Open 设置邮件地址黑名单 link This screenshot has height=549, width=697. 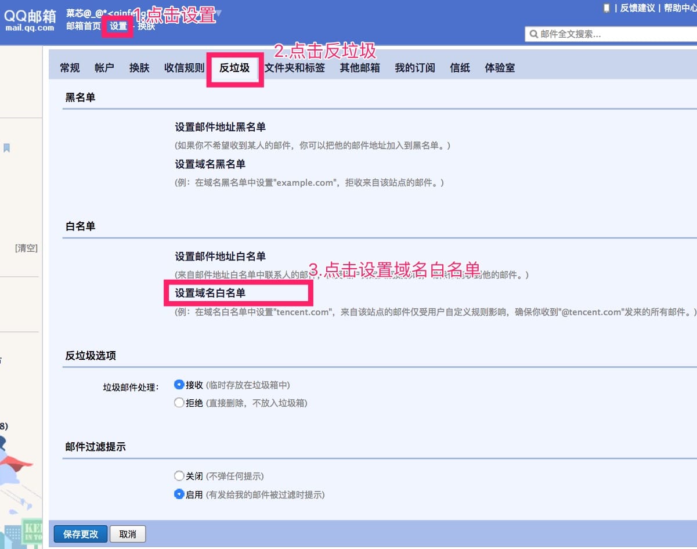click(x=221, y=127)
